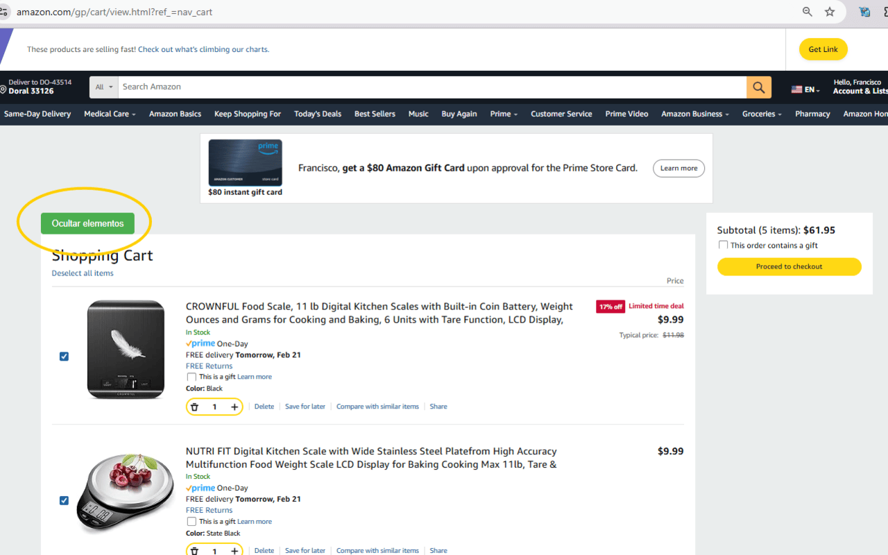Open NUTRI FIT Digital Kitchen Scale title
This screenshot has height=555, width=888.
click(x=371, y=458)
